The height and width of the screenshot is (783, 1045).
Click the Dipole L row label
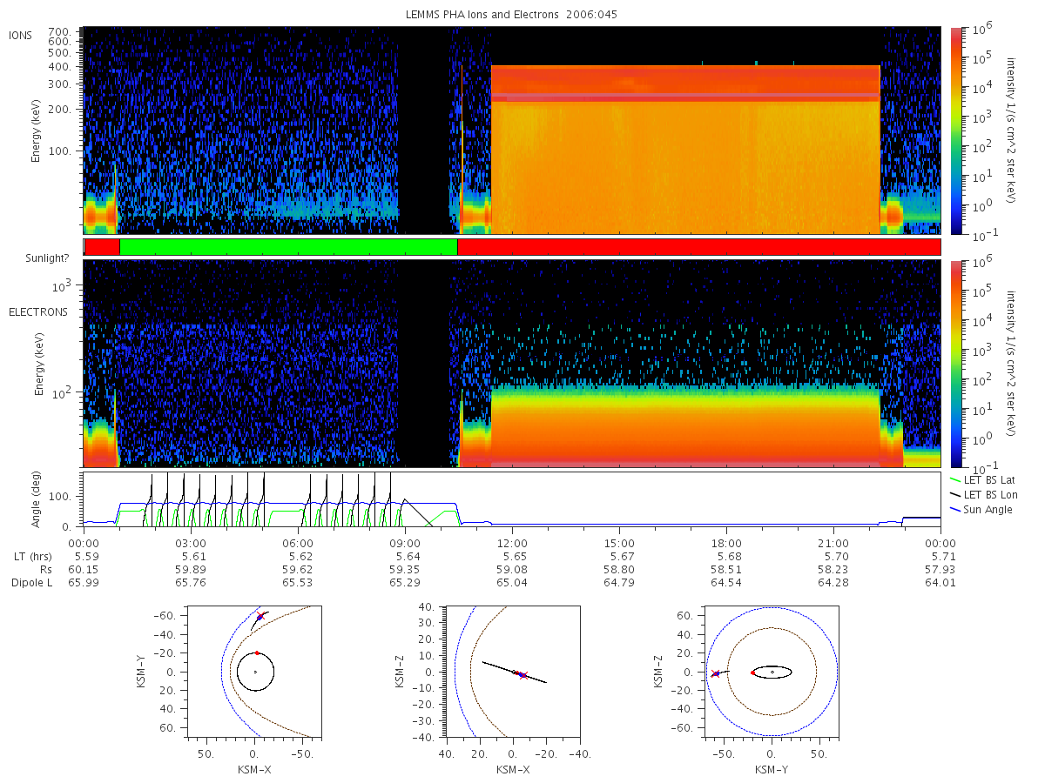(x=31, y=583)
